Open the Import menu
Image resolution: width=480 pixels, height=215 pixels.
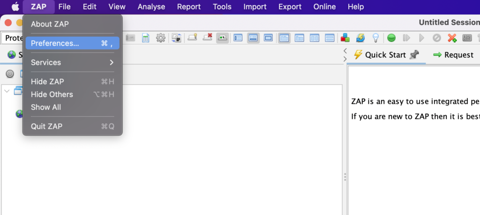coord(255,7)
